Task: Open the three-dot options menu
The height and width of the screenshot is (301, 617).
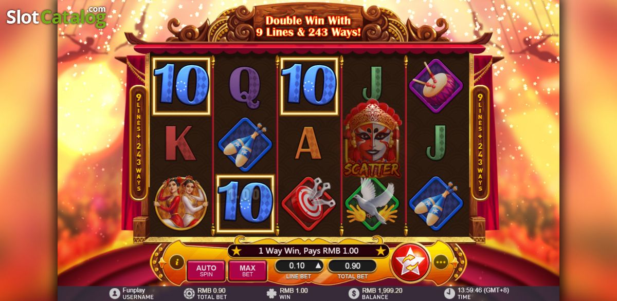Action: (x=442, y=262)
